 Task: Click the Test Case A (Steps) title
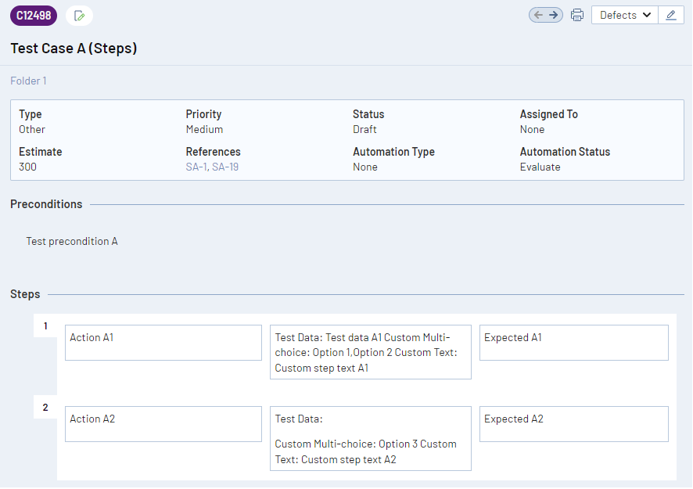[74, 49]
